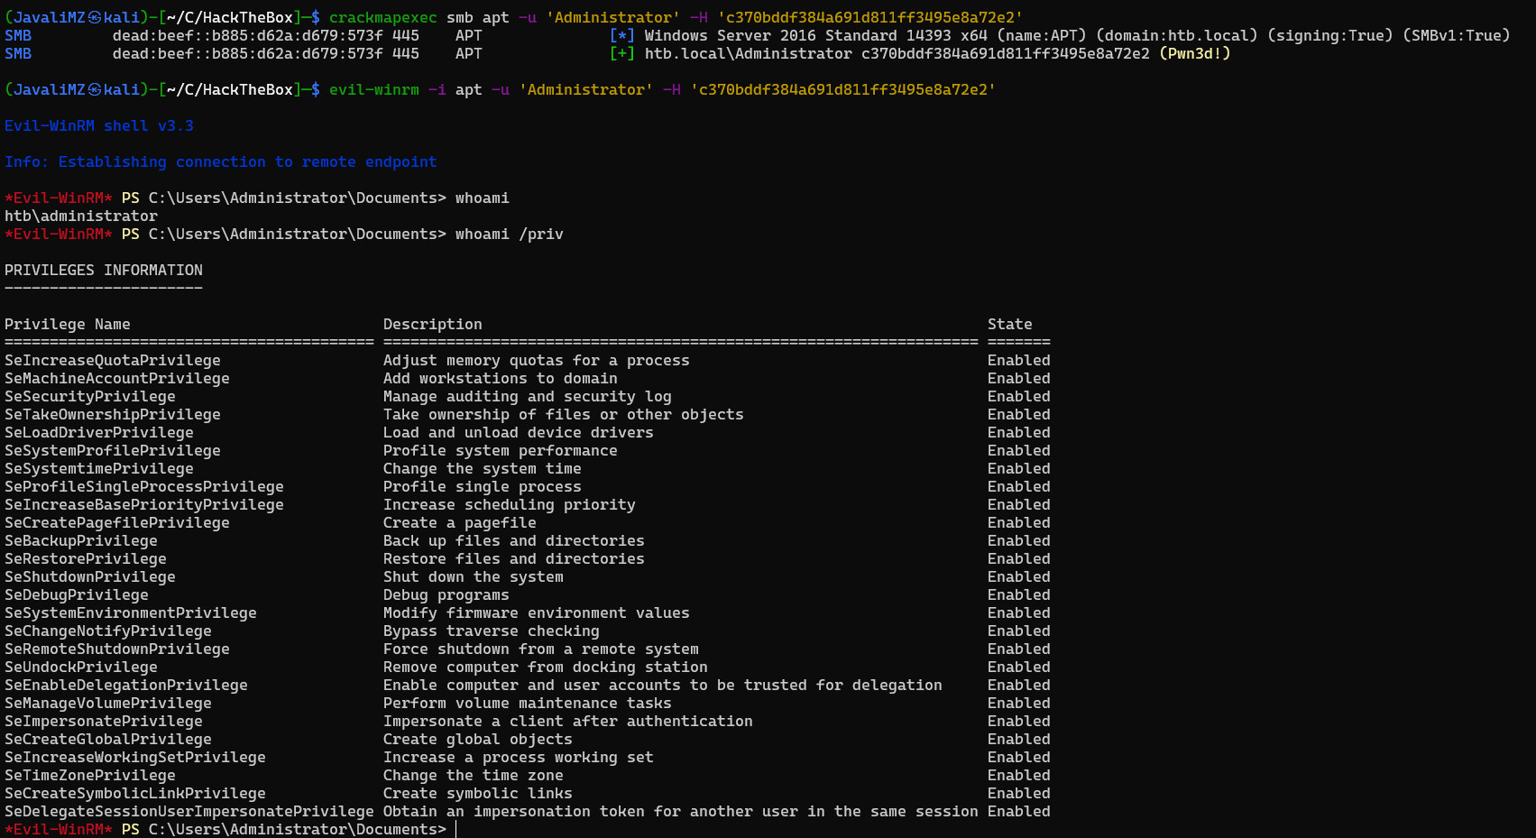Select the SeCreateGlobalPrivilege entry
The width and height of the screenshot is (1536, 838).
(x=108, y=739)
